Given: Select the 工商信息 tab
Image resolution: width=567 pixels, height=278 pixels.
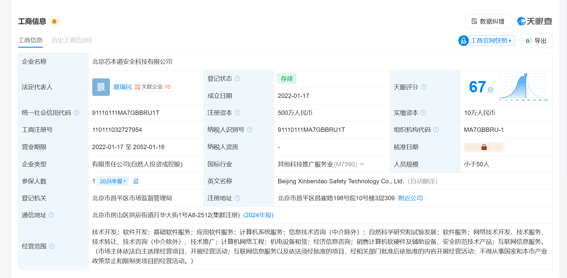Looking at the screenshot, I should pyautogui.click(x=30, y=40).
